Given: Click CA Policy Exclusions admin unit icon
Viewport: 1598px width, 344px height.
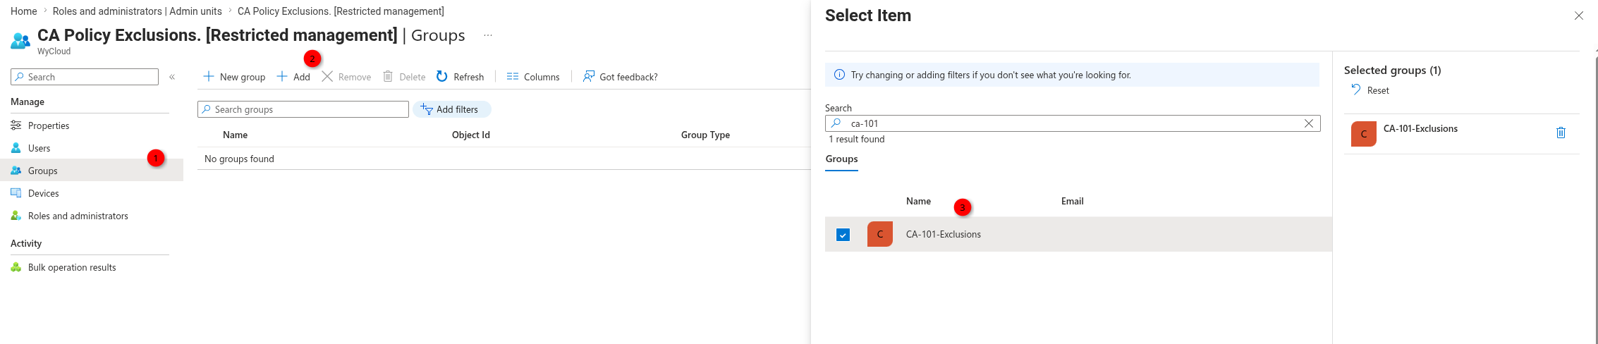Looking at the screenshot, I should [20, 41].
